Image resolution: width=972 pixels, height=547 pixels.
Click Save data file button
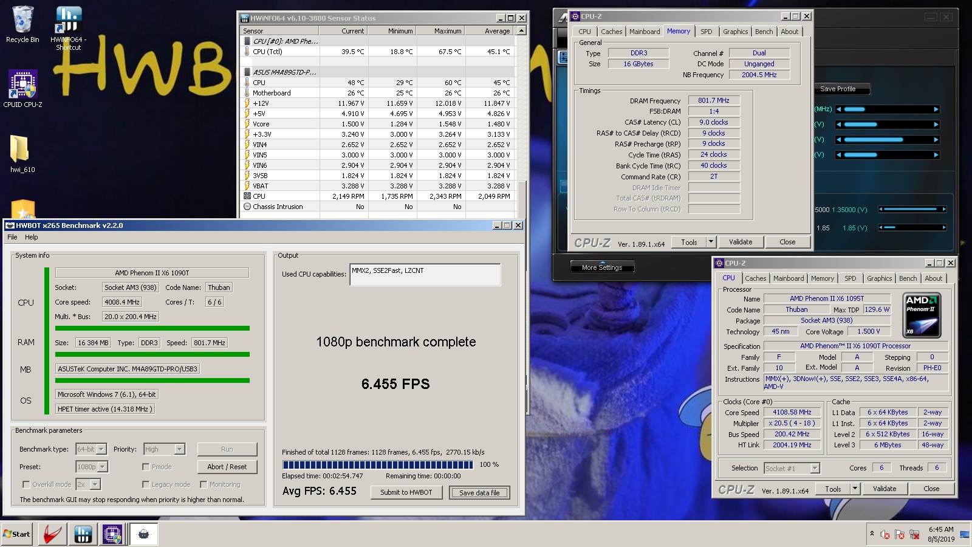tap(479, 492)
